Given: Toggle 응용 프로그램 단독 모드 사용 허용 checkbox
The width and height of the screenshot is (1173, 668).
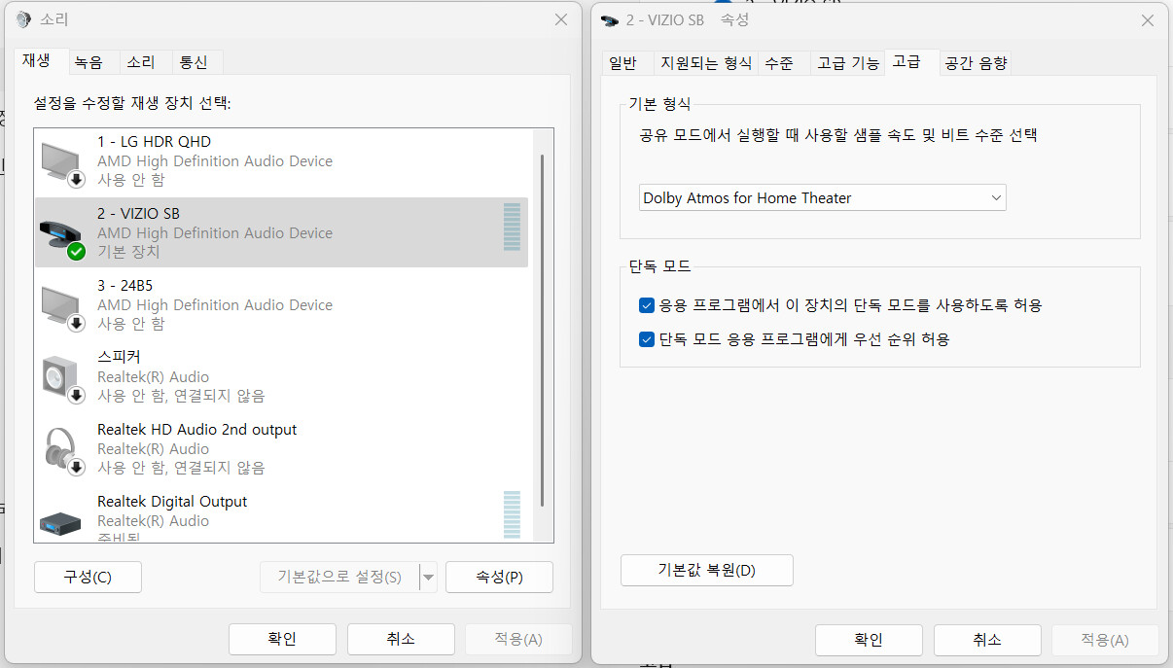Looking at the screenshot, I should 647,305.
